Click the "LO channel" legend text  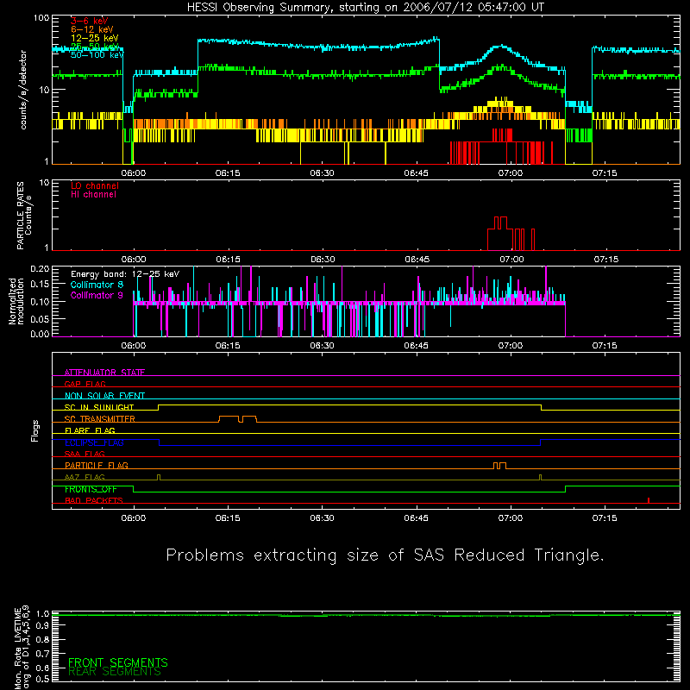[x=95, y=185]
